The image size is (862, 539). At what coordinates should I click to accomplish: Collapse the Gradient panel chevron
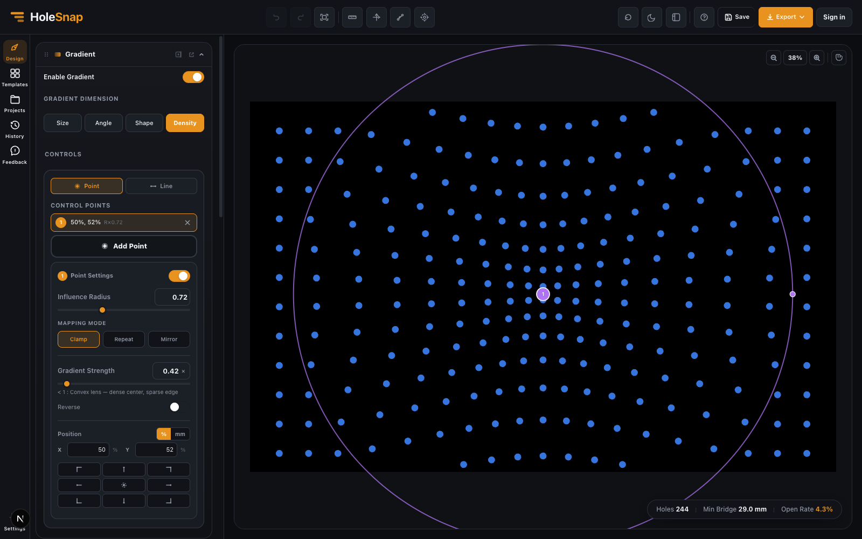click(x=201, y=54)
